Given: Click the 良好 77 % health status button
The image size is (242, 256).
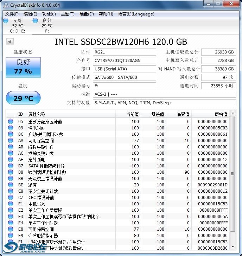Looking at the screenshot, I should pos(23,67).
